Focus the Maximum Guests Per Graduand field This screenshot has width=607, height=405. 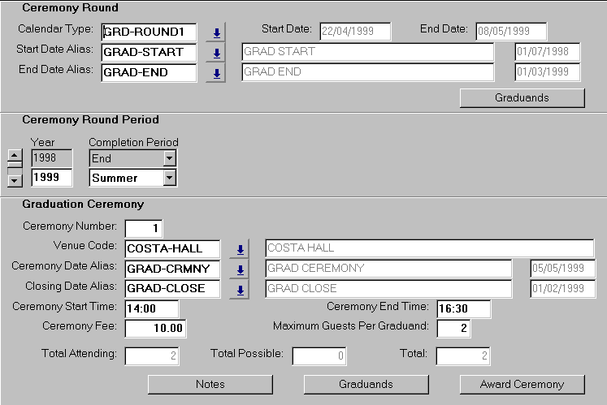tap(453, 328)
